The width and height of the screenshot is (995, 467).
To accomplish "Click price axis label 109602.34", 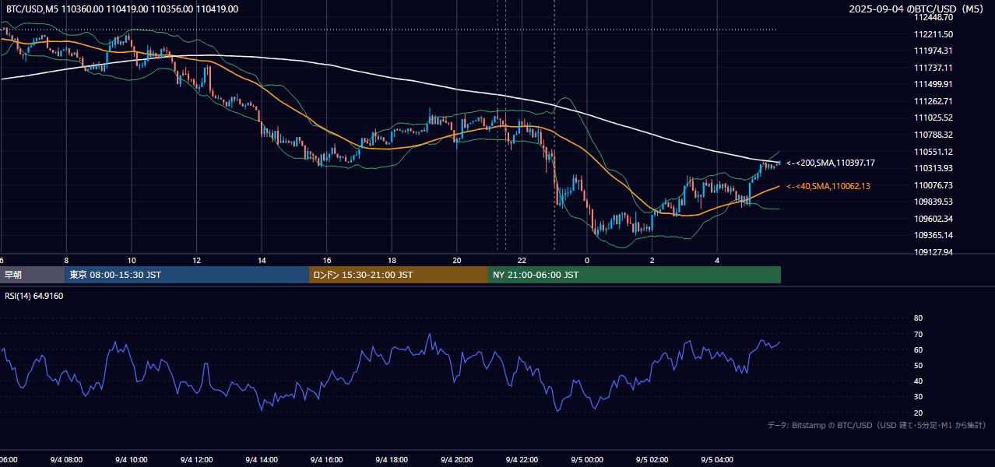I will click(933, 219).
